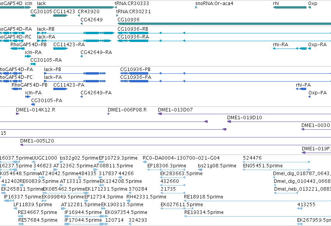Select the rhi-RA transcript label

click(280, 45)
